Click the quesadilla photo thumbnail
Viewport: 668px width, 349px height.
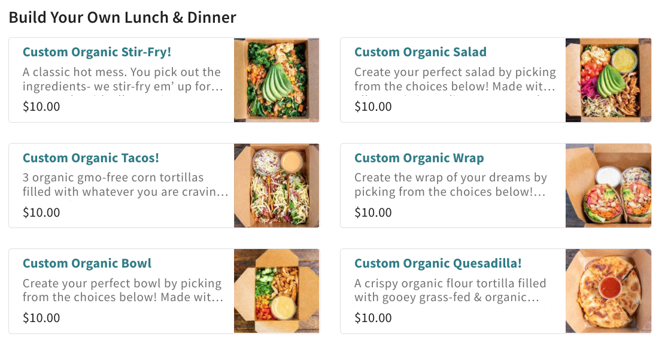pyautogui.click(x=608, y=291)
